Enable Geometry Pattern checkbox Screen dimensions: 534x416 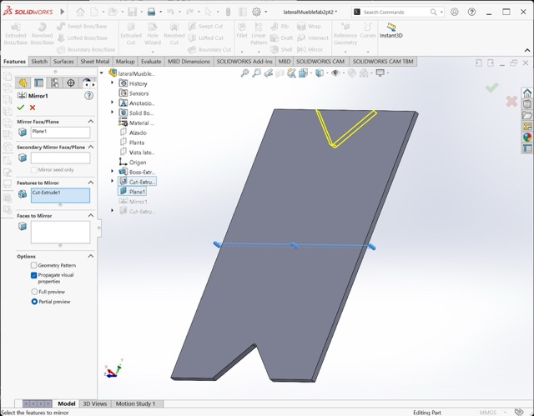[33, 265]
